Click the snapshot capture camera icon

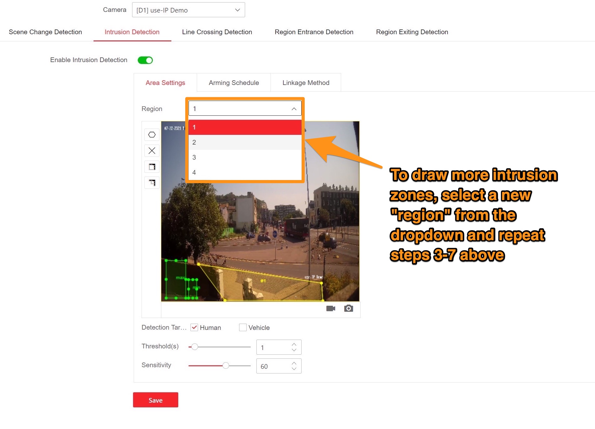348,309
